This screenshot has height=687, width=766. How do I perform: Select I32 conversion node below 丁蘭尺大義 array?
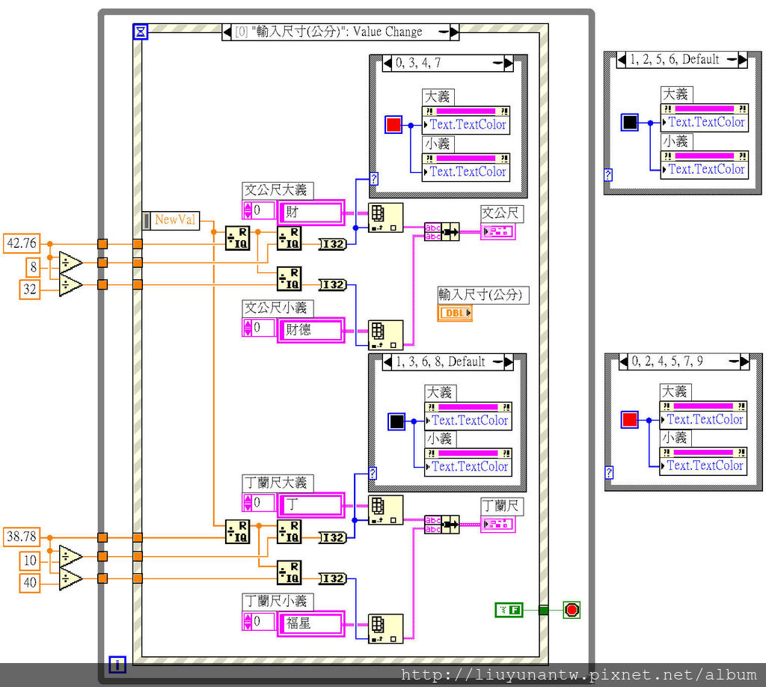point(333,537)
